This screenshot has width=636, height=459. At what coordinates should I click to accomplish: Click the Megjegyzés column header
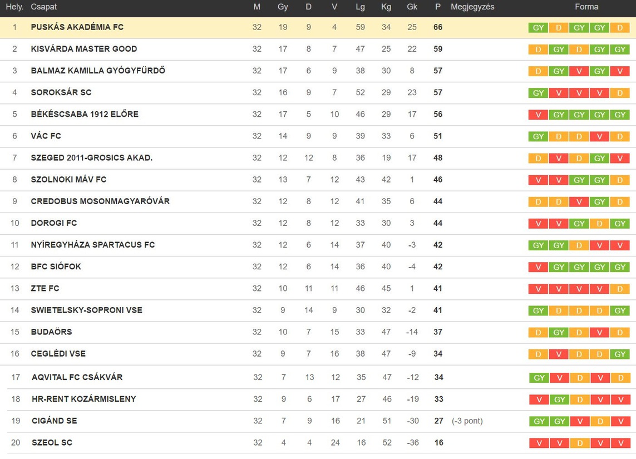(x=472, y=7)
